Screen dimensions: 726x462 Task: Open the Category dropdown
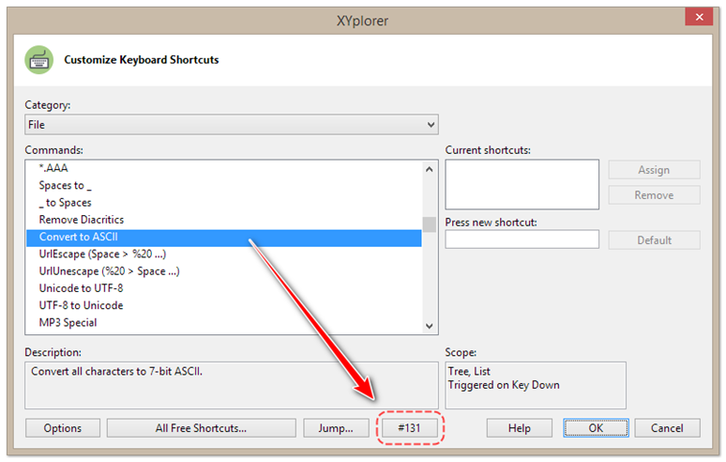[x=231, y=125]
